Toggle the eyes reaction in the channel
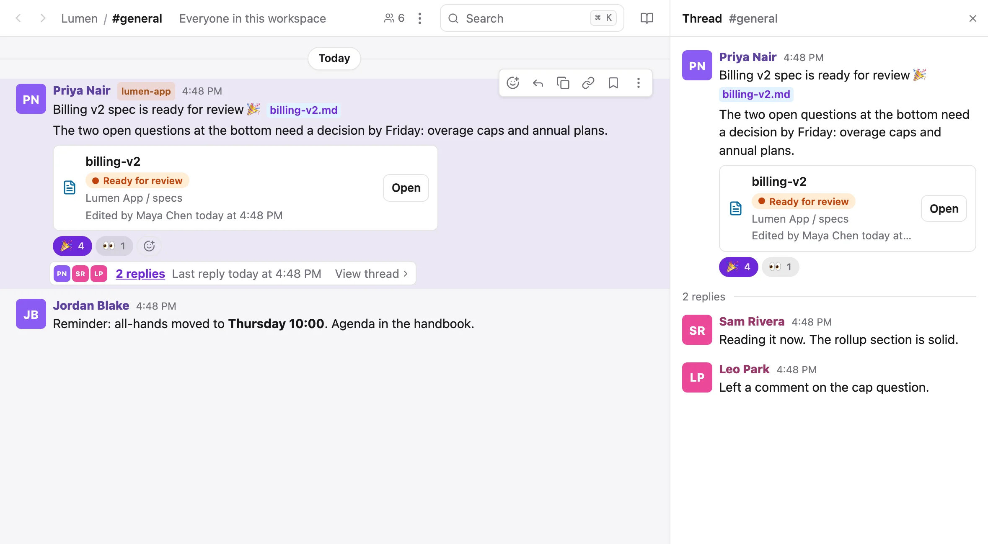The image size is (988, 544). (114, 246)
